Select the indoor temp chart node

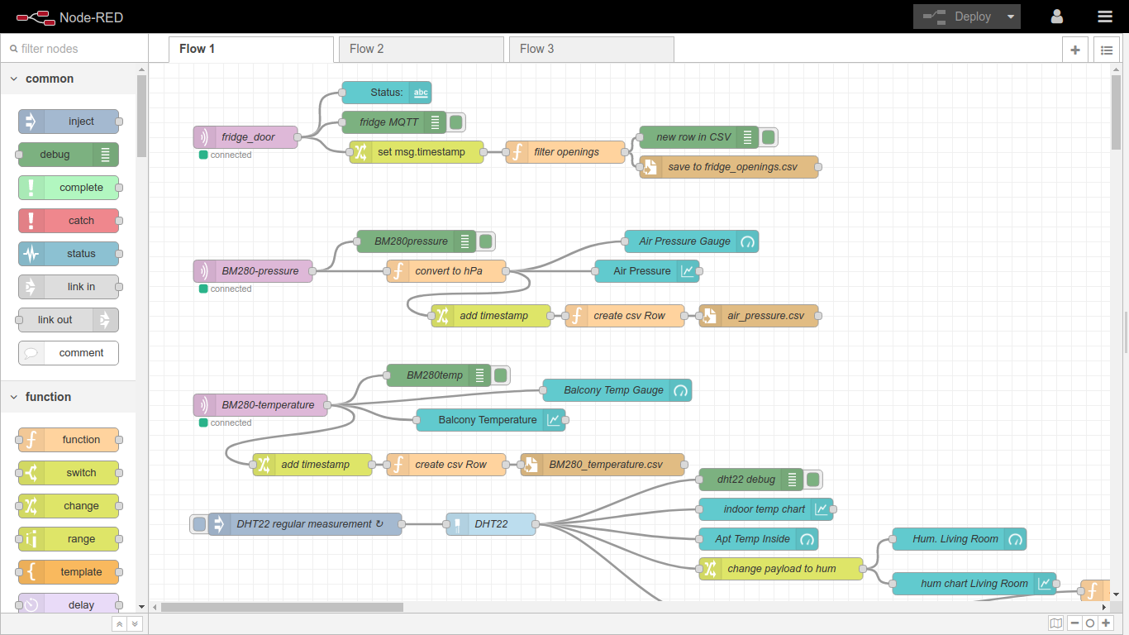(766, 509)
